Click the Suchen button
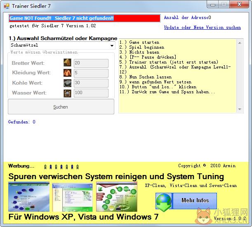This screenshot has height=227, width=252. pos(61,107)
